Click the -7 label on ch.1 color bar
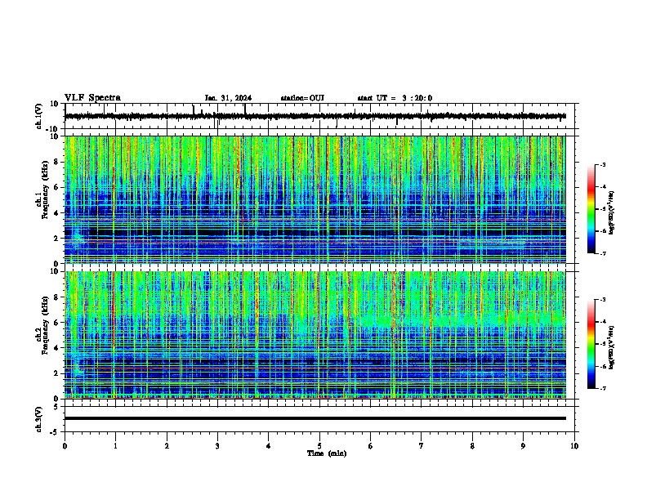 (x=603, y=253)
